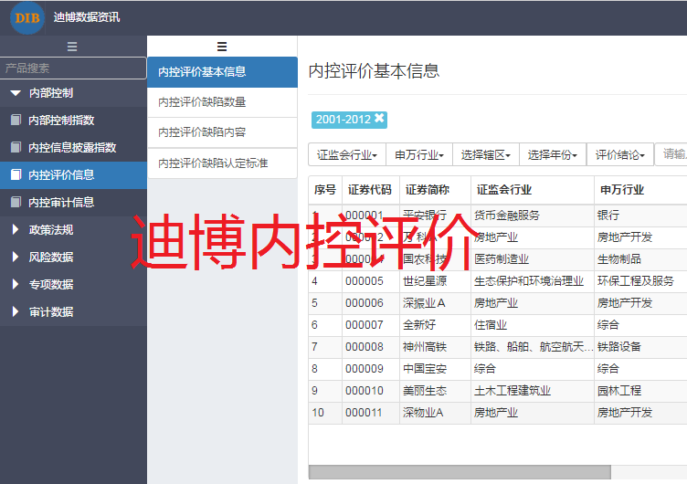Select the 住宿业 cell
The width and height of the screenshot is (687, 484).
532,325
